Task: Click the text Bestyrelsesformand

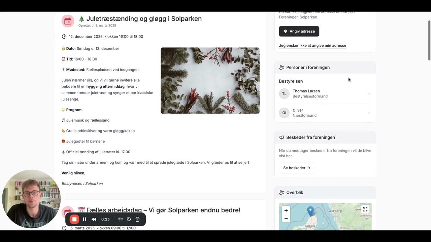Action: pos(310,96)
